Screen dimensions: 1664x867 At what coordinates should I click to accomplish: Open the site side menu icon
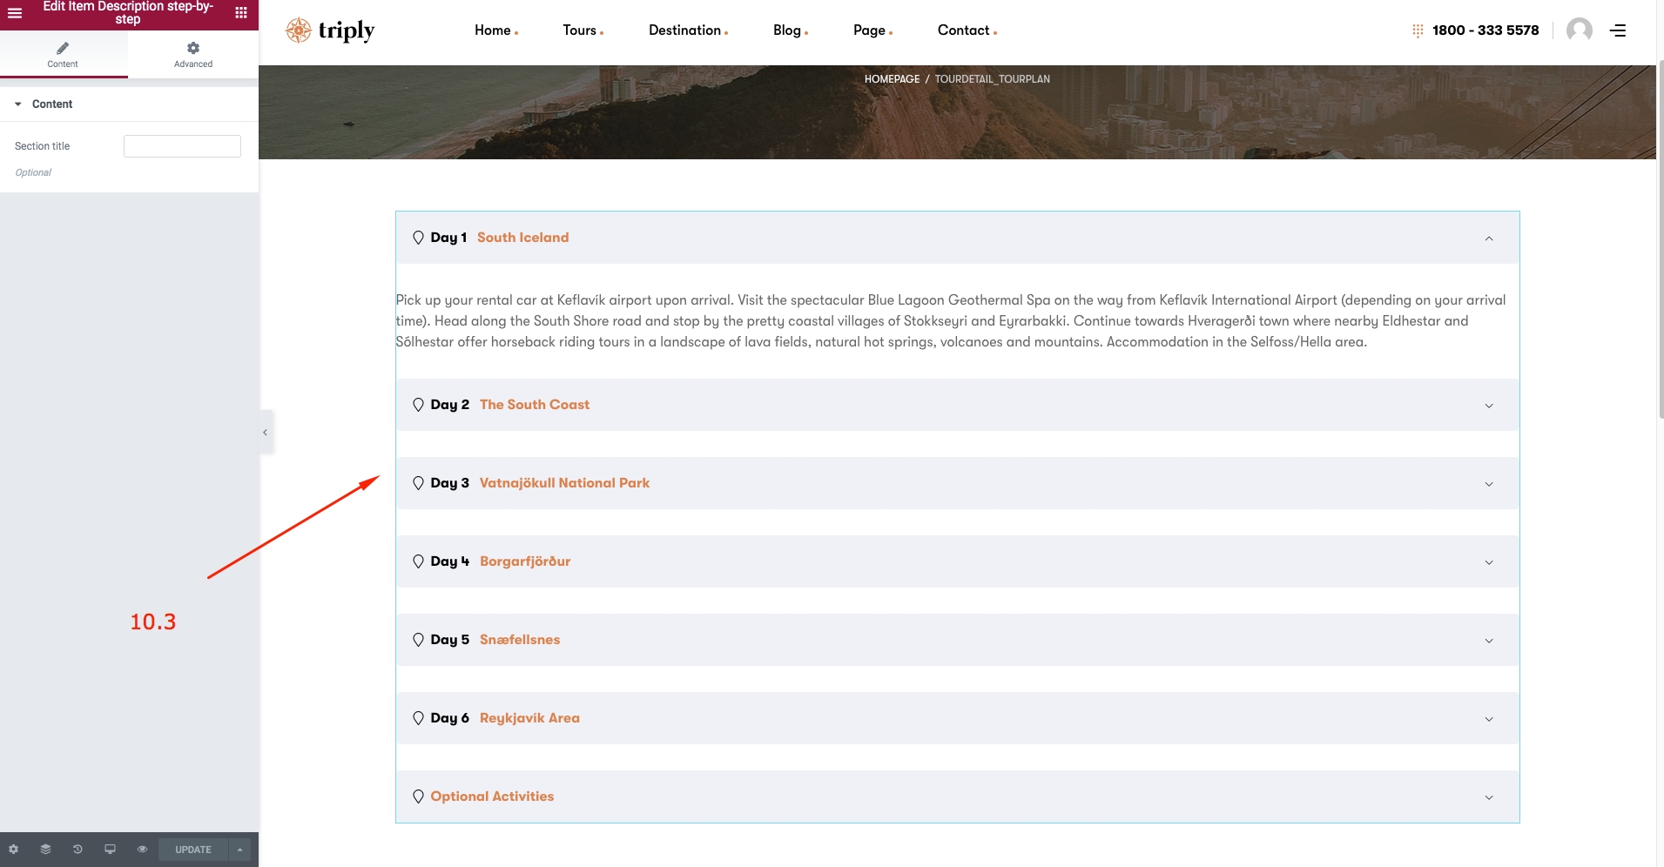point(1618,30)
